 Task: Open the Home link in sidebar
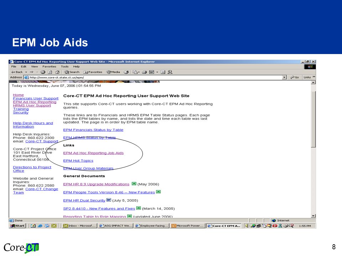point(18,95)
